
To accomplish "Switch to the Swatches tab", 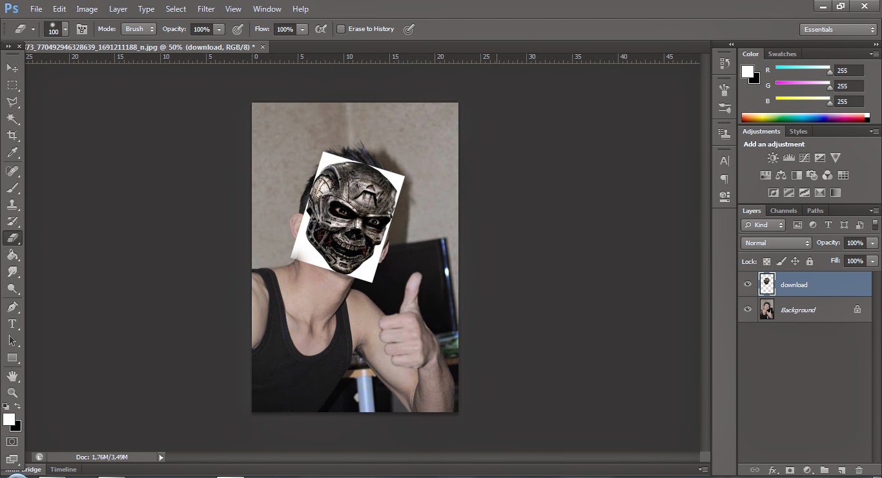I will coord(782,54).
